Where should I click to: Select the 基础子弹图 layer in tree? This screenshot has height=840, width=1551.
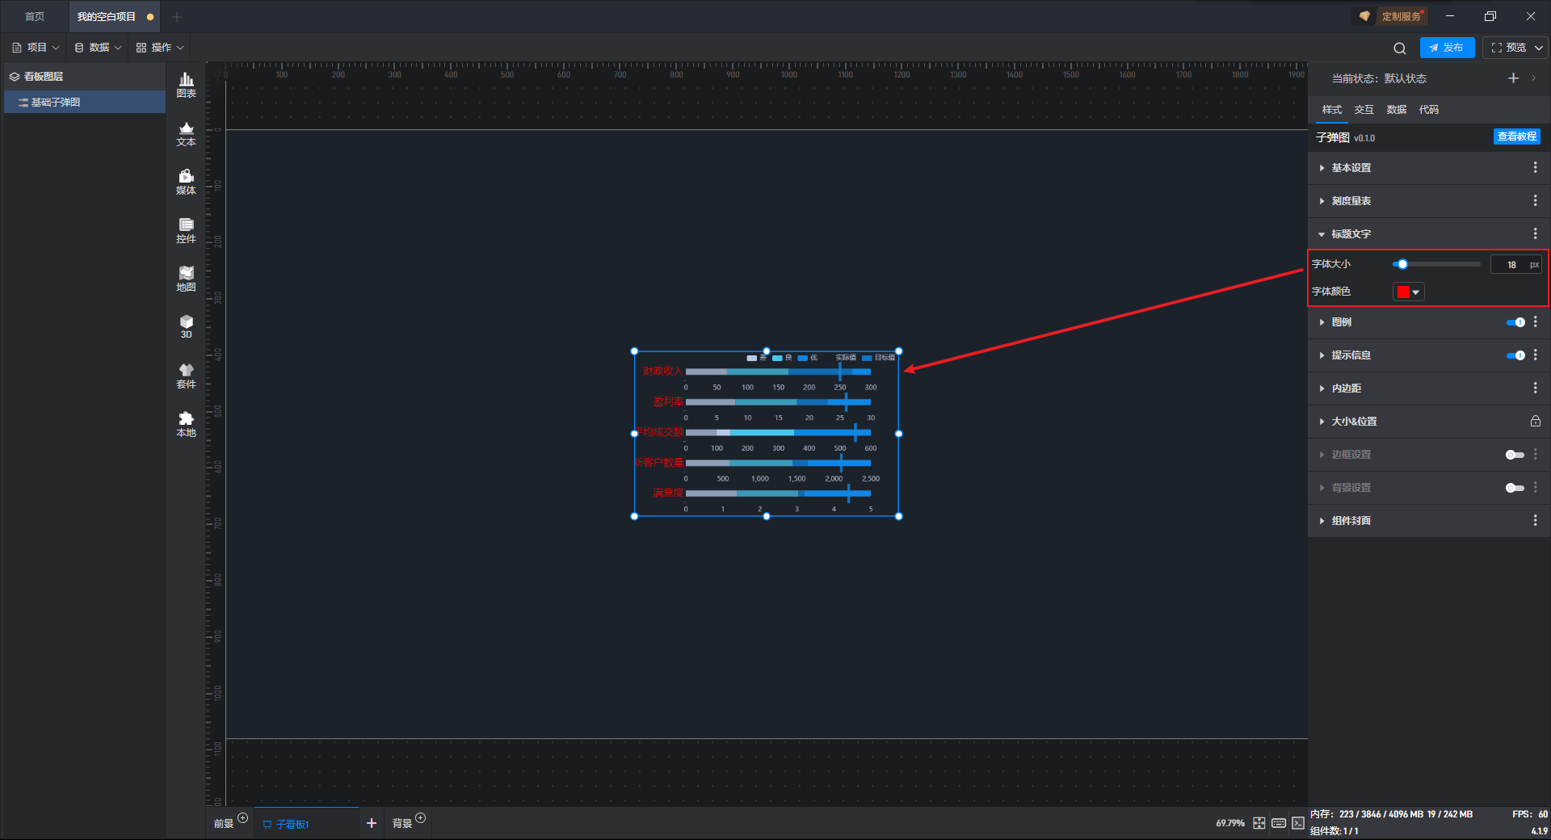coord(85,102)
